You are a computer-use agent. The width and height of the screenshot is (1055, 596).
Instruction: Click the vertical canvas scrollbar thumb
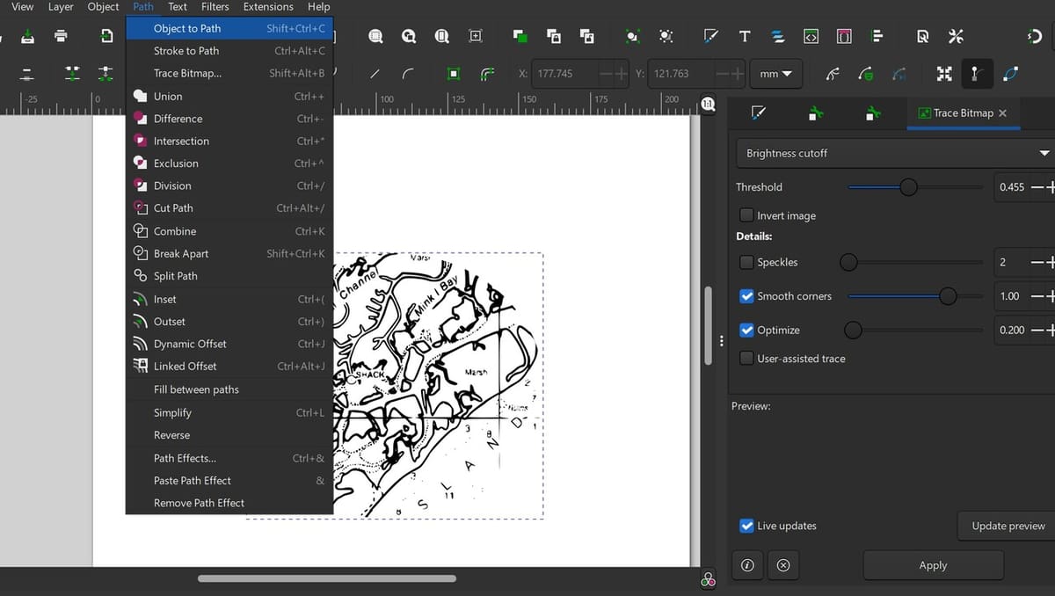709,325
